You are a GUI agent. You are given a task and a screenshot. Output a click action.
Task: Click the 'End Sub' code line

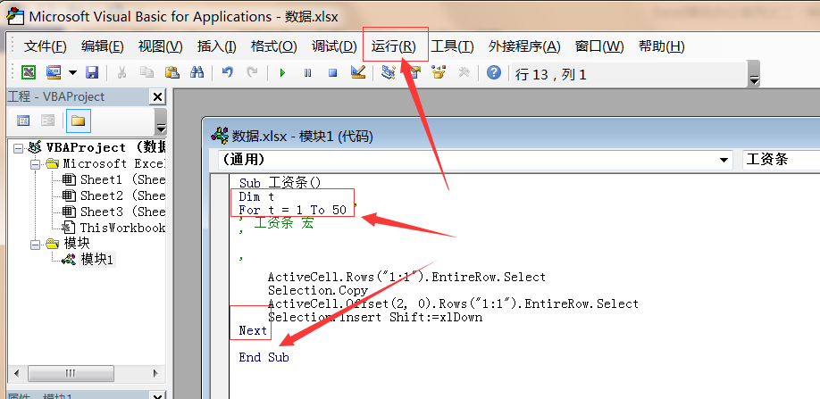point(264,357)
